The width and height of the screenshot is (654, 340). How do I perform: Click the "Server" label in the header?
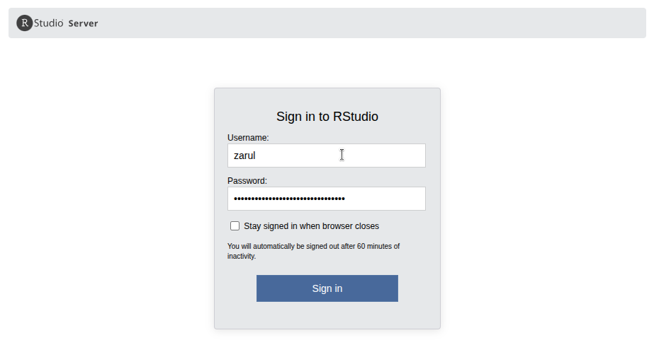83,23
